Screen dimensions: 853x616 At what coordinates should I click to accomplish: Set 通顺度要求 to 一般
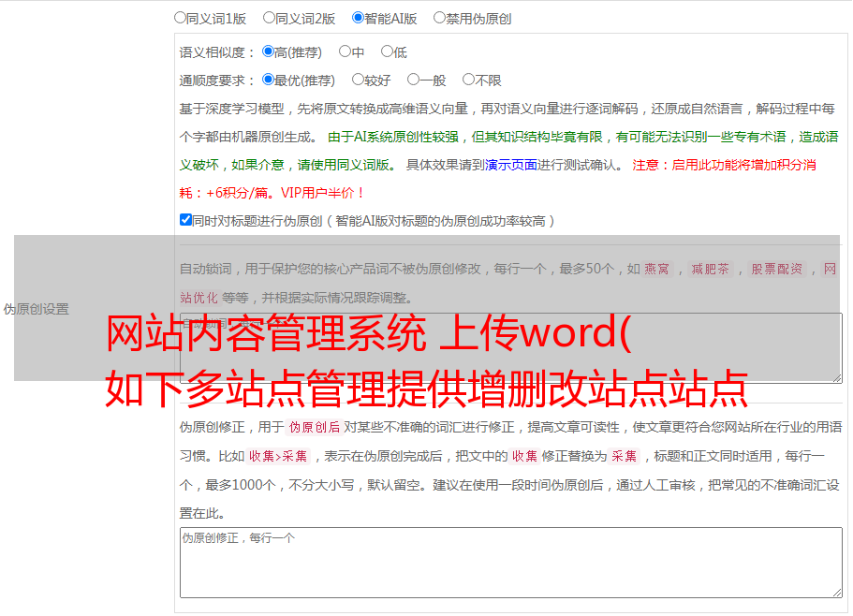pyautogui.click(x=414, y=80)
